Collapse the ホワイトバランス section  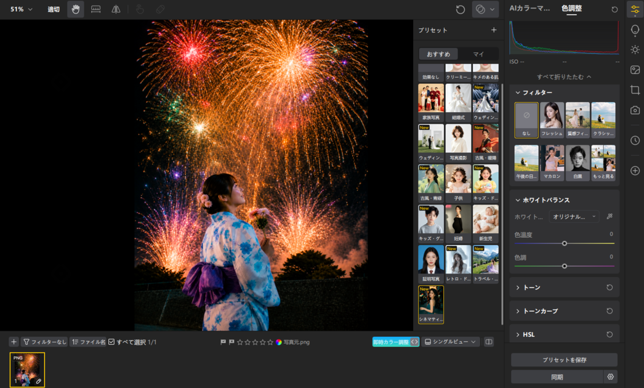[x=518, y=200]
